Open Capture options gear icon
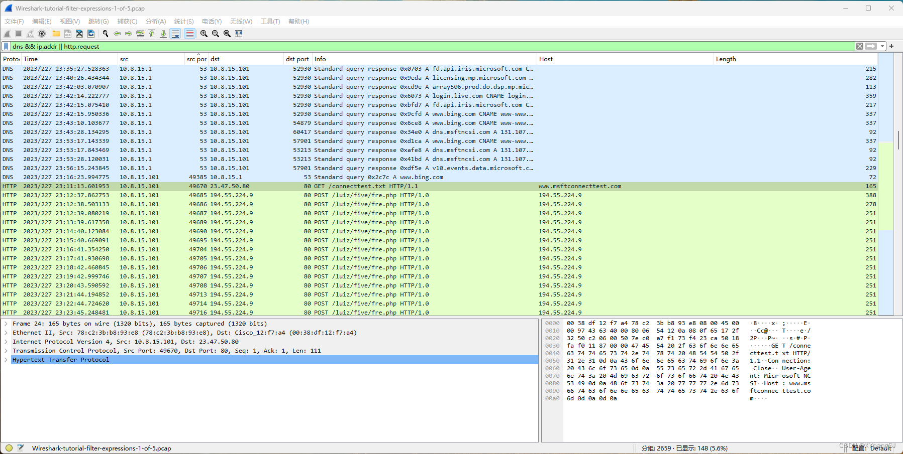 pos(42,34)
